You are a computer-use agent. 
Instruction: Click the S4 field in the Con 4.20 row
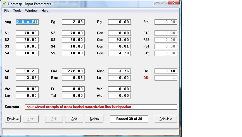click(27, 53)
